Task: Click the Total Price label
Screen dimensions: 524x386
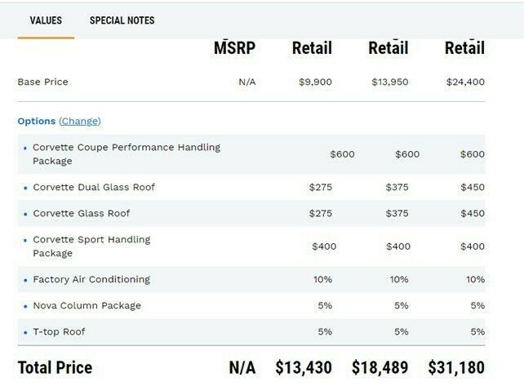Action: 55,367
